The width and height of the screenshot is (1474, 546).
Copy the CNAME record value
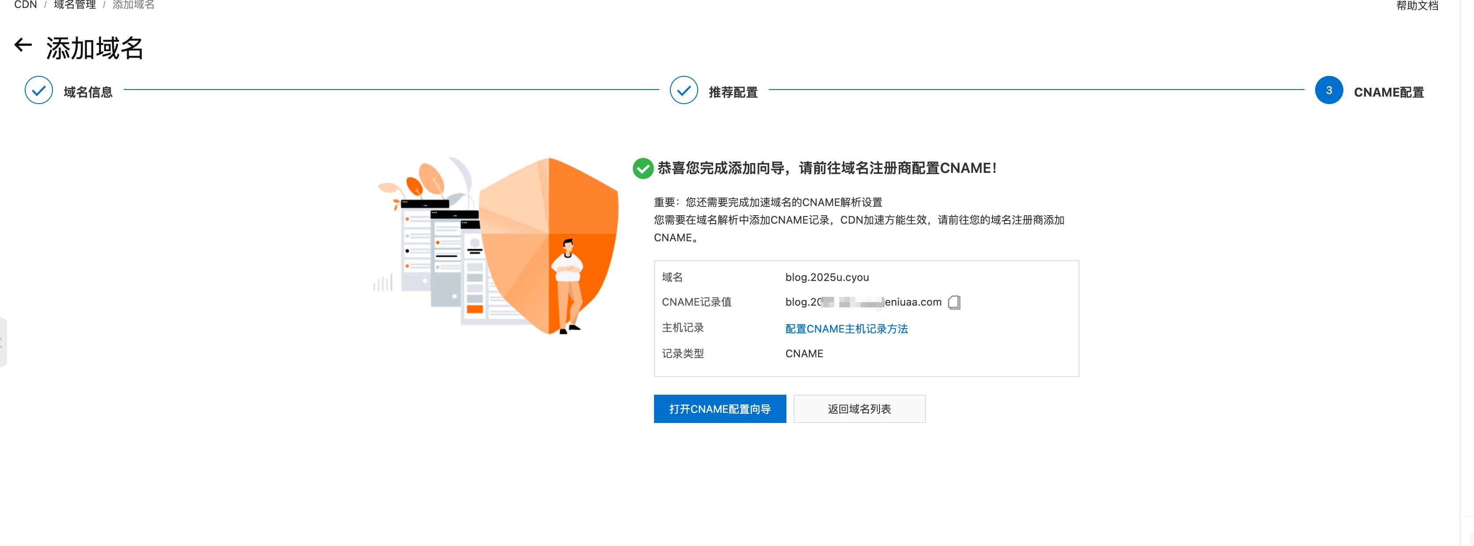click(955, 303)
